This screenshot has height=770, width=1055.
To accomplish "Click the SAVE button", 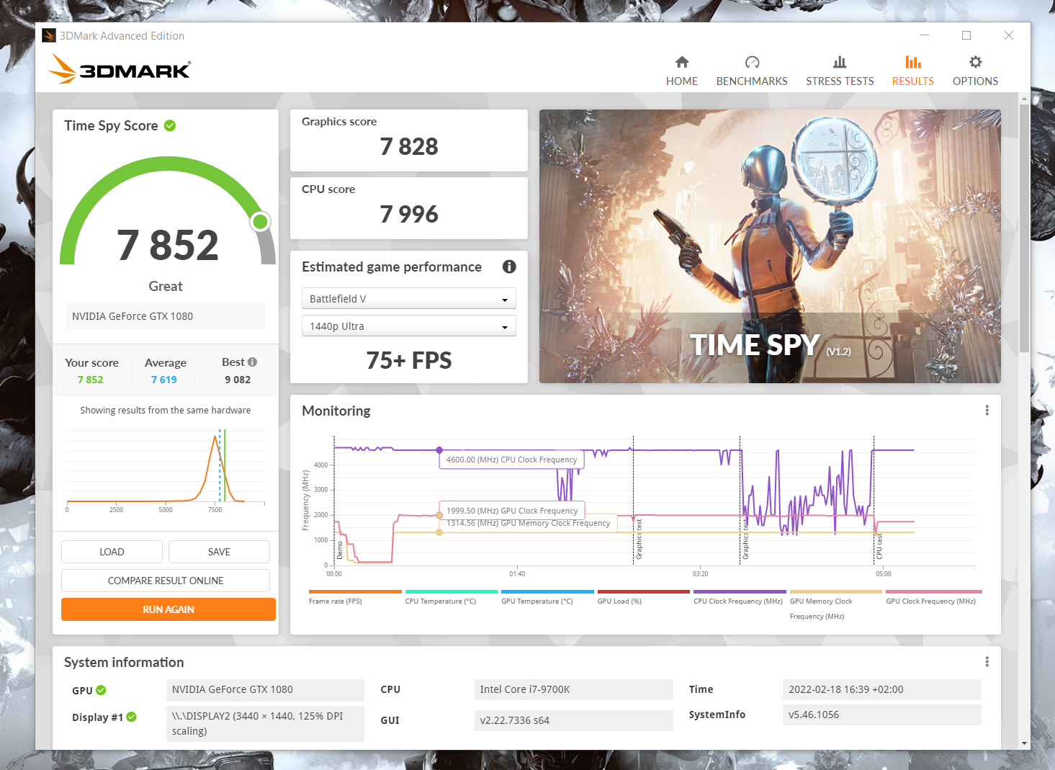I will (x=219, y=552).
